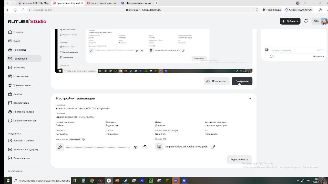Share the stream with Поделиться
Image resolution: width=328 pixels, height=184 pixels.
pos(217,81)
